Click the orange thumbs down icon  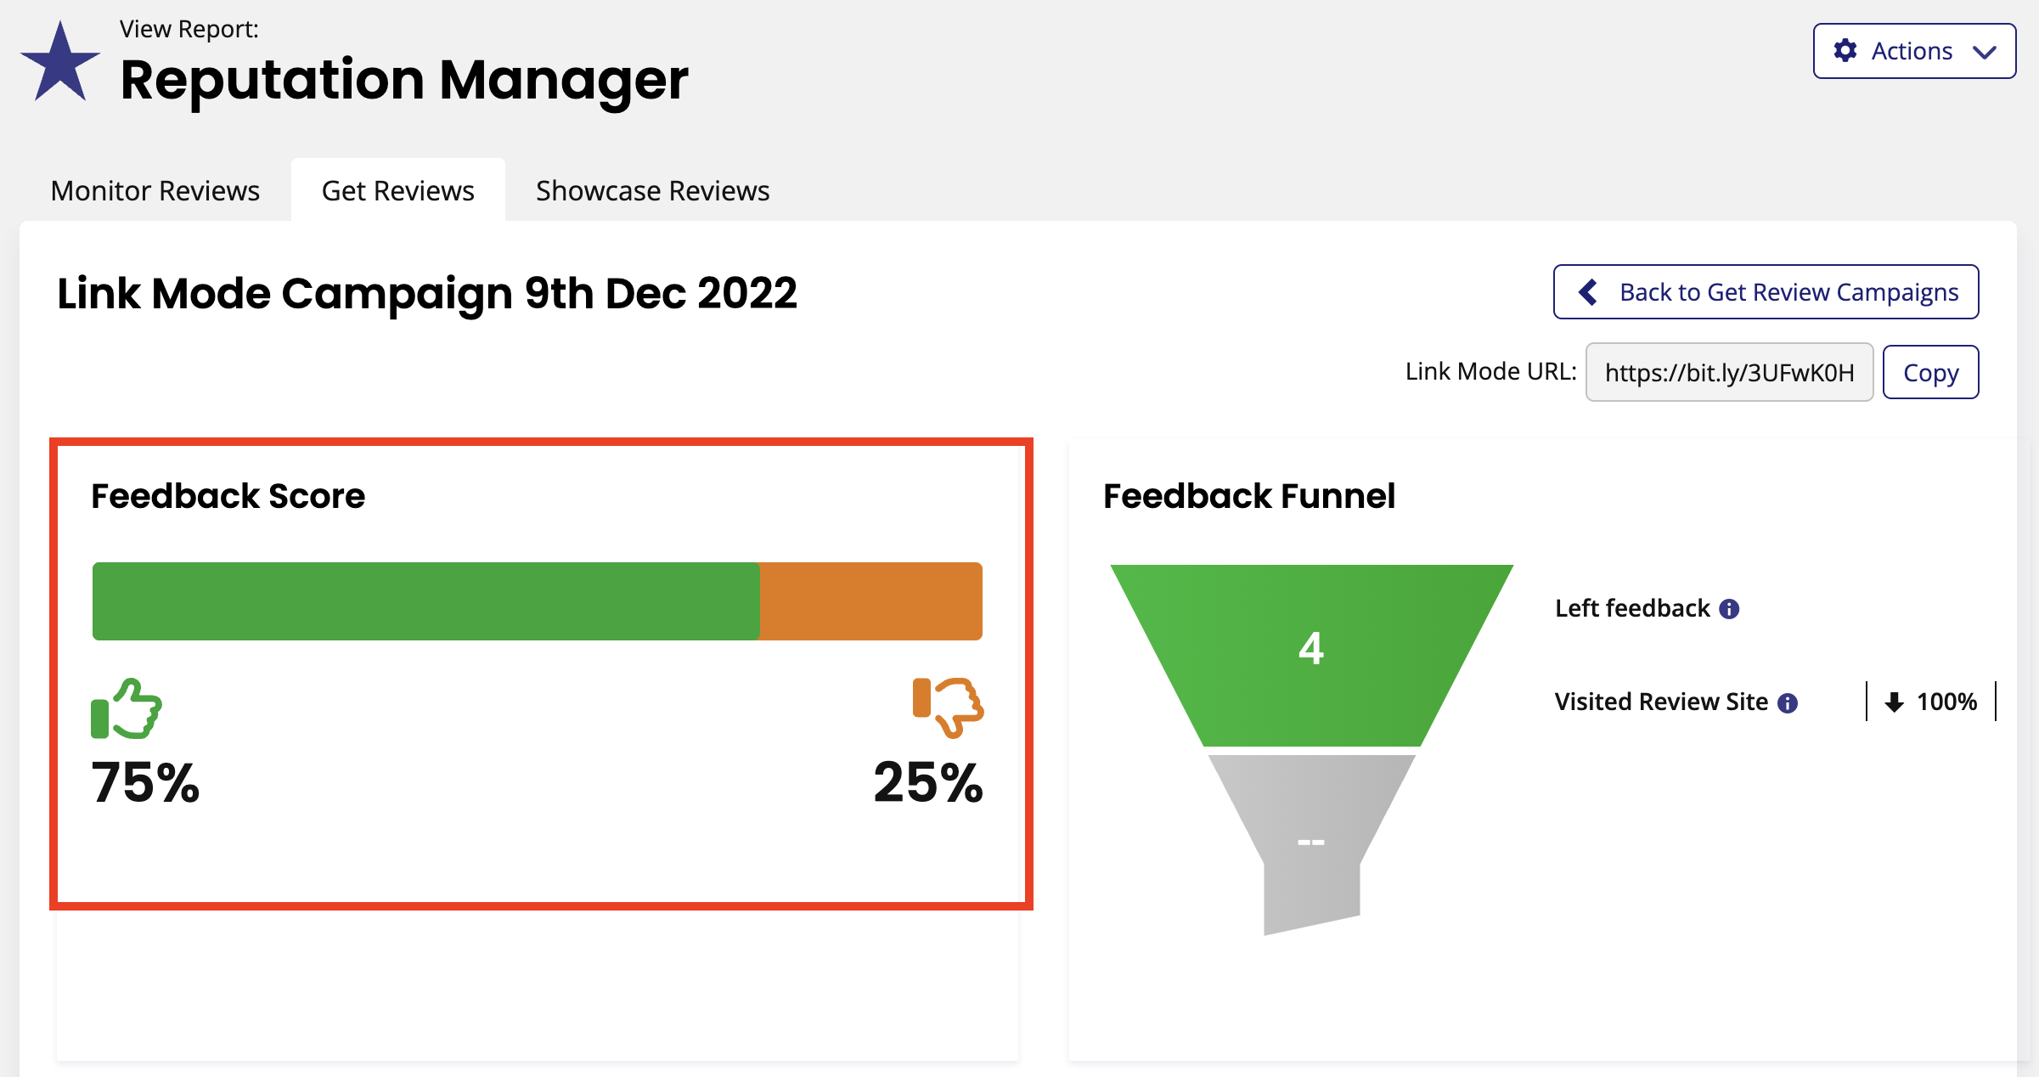click(948, 708)
